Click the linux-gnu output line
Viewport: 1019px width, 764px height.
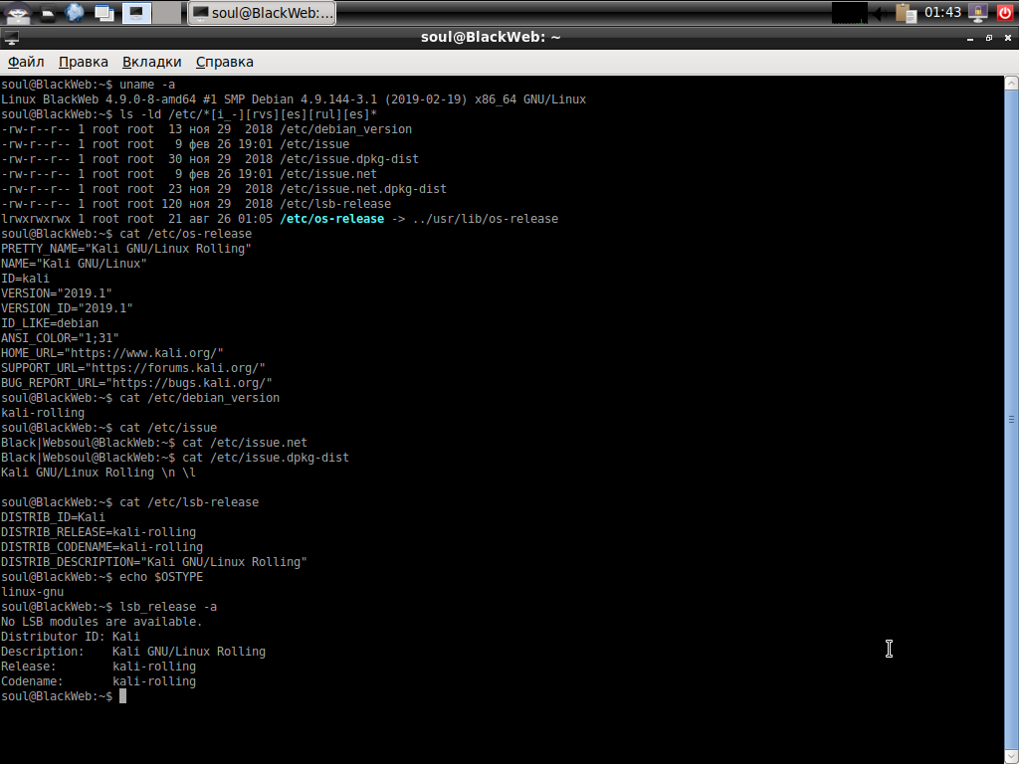(32, 593)
